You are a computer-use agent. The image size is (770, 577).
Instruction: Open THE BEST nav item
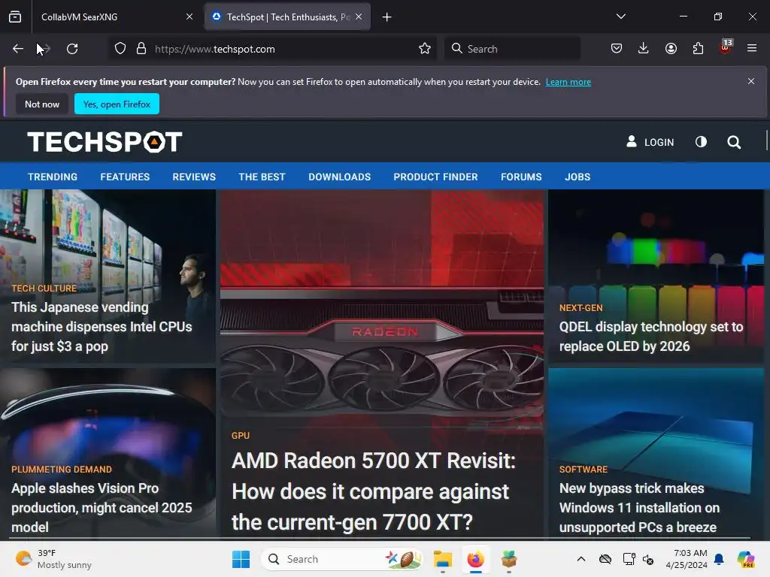[262, 177]
